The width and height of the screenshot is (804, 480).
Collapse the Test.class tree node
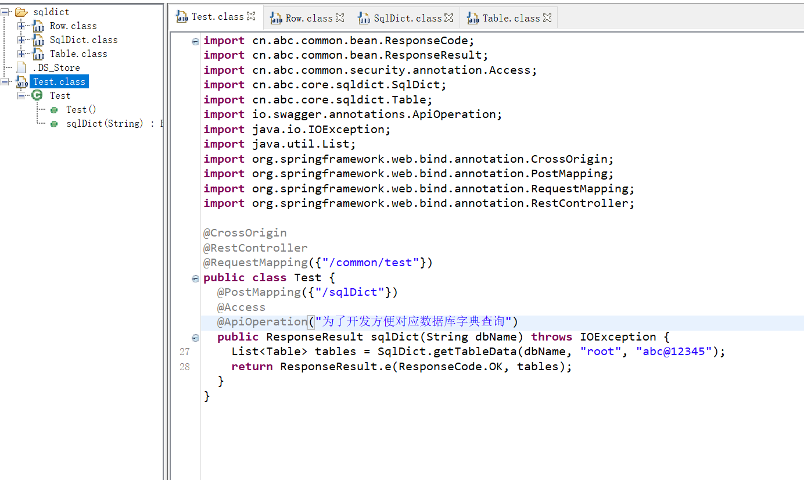pyautogui.click(x=5, y=81)
